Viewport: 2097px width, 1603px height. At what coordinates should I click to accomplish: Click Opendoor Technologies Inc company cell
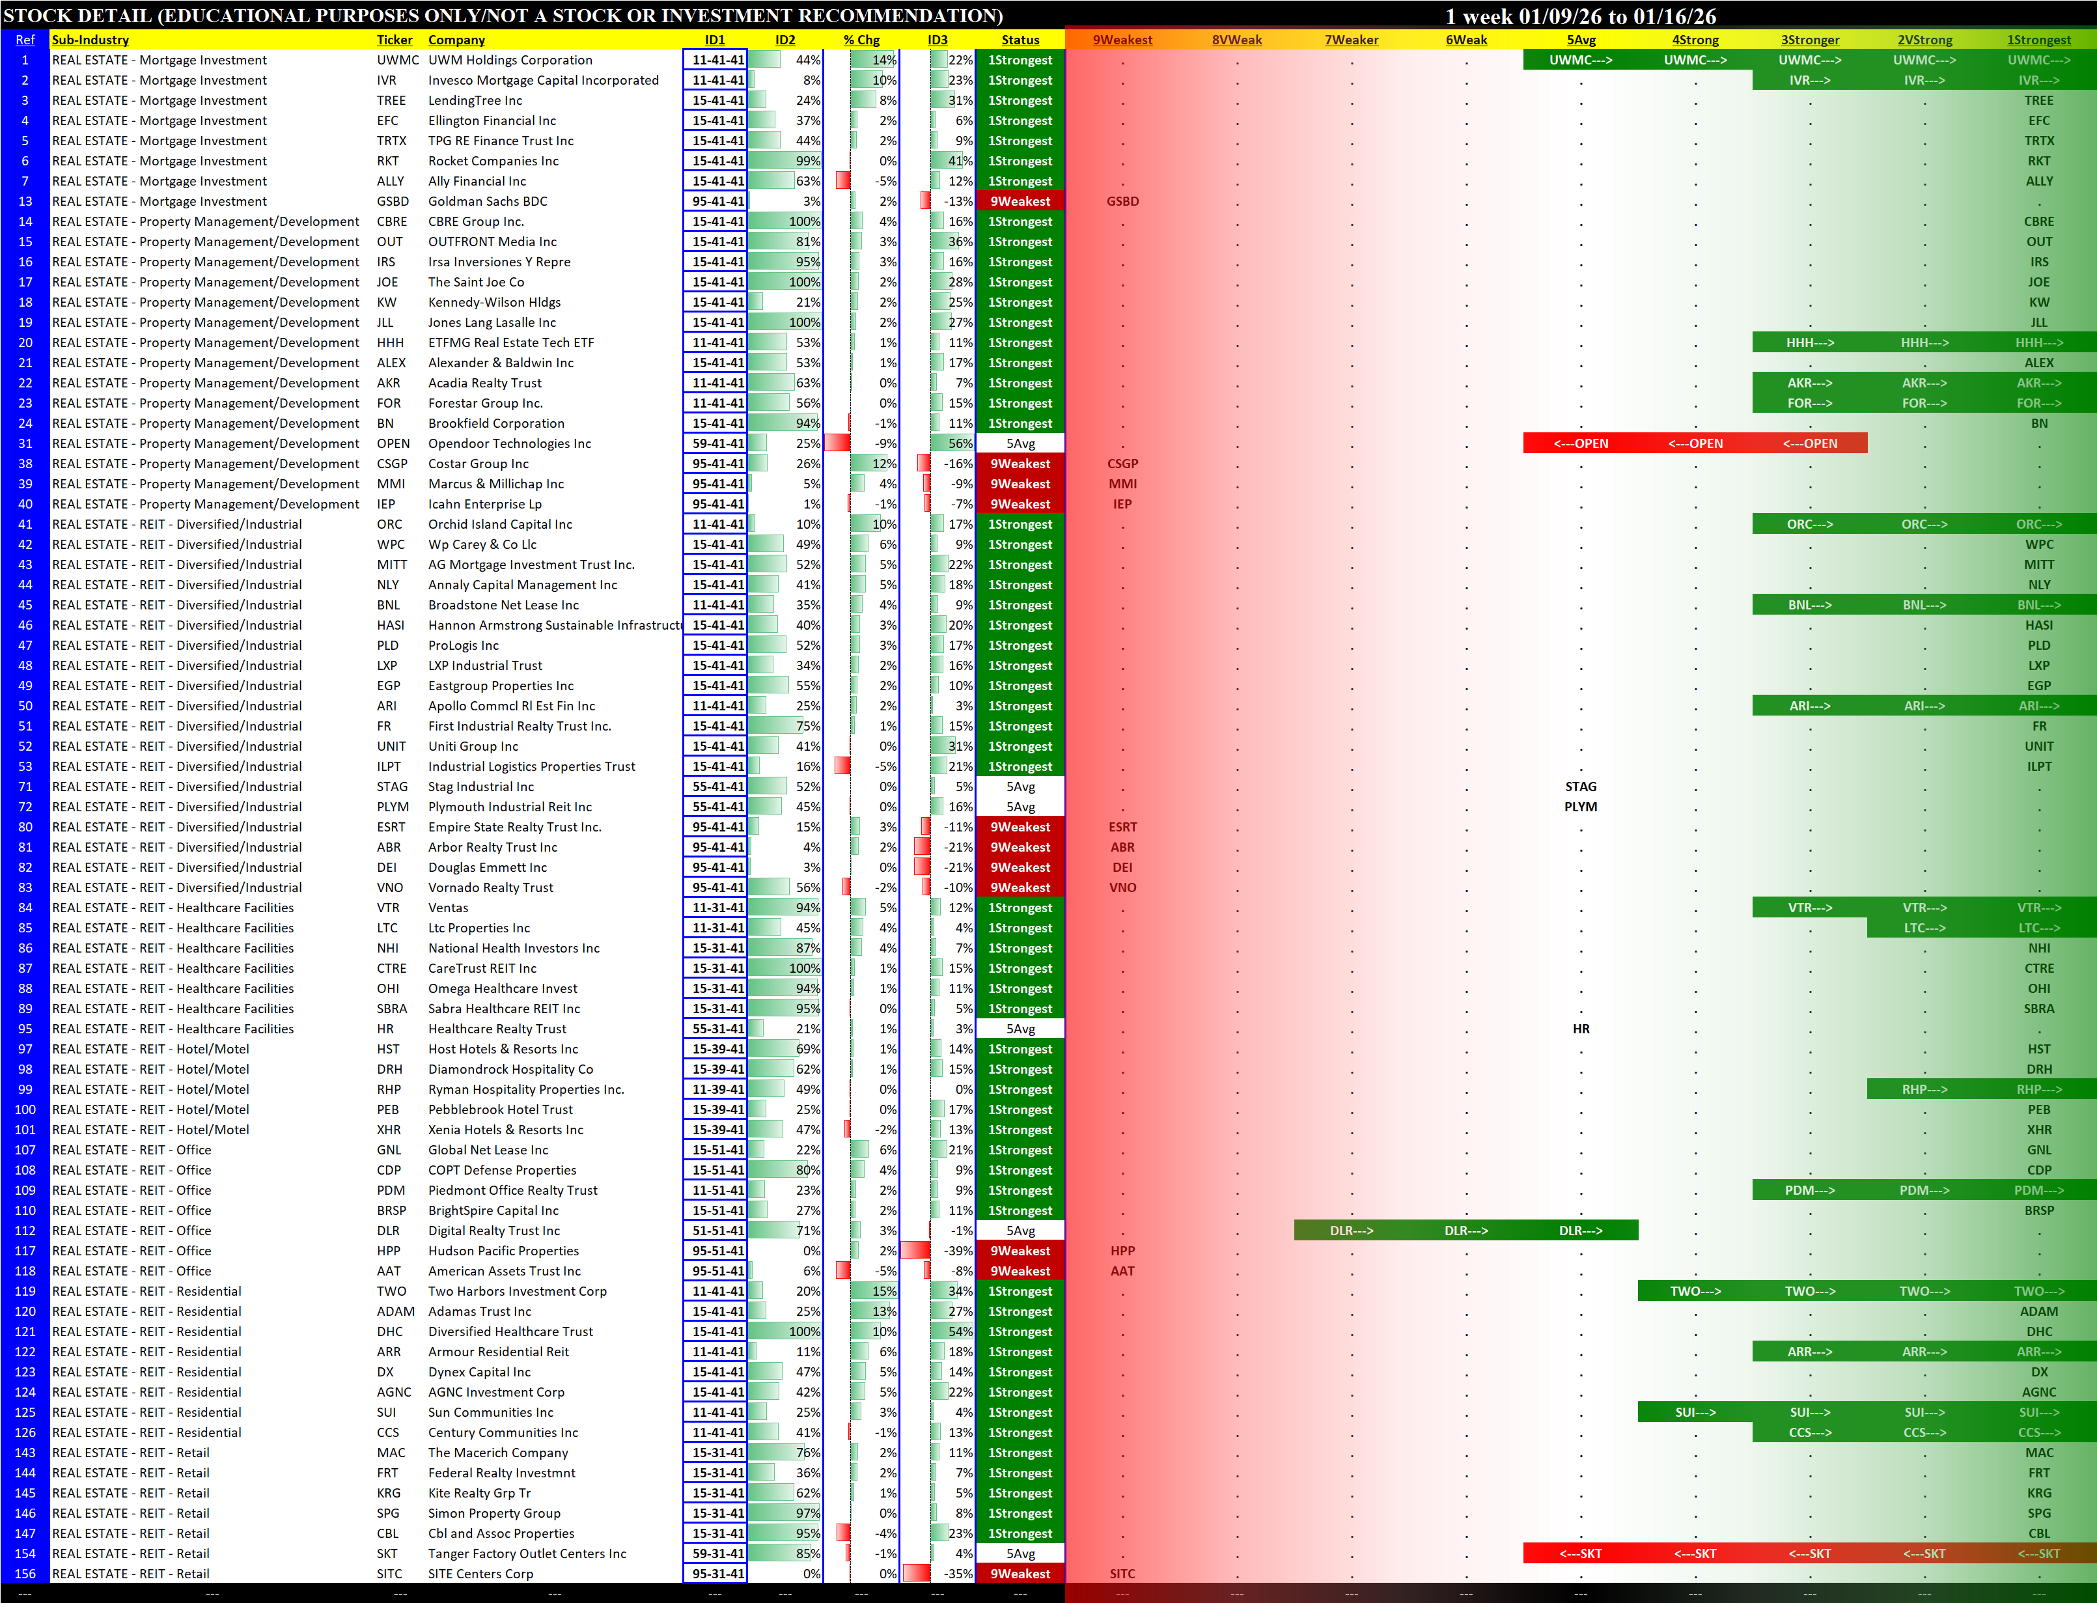click(510, 443)
